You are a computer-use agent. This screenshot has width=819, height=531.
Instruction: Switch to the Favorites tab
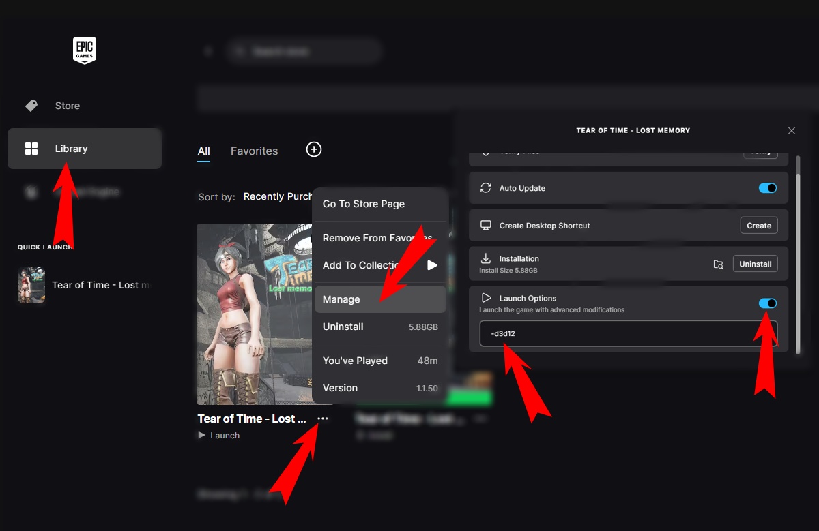tap(255, 151)
